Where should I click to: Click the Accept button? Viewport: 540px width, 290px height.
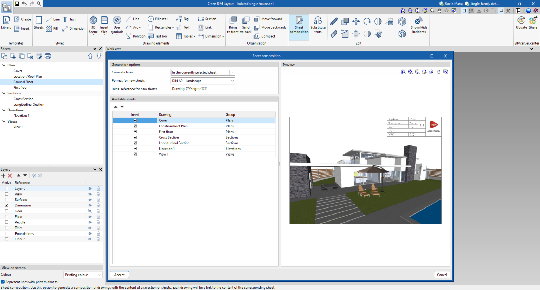(x=119, y=275)
